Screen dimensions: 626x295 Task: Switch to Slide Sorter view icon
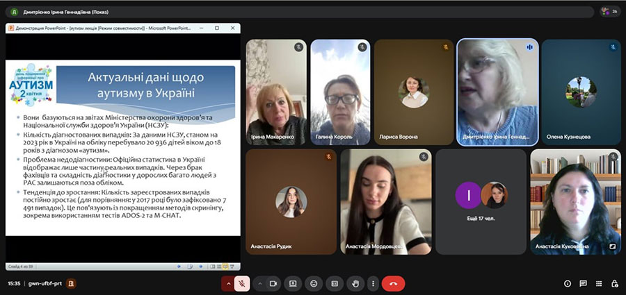[x=219, y=267]
